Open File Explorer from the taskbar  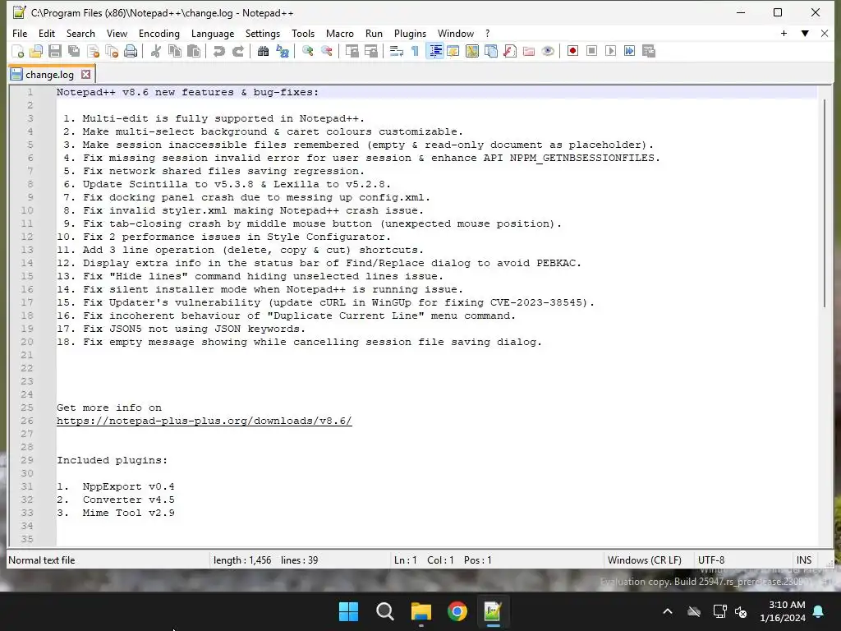tap(421, 611)
